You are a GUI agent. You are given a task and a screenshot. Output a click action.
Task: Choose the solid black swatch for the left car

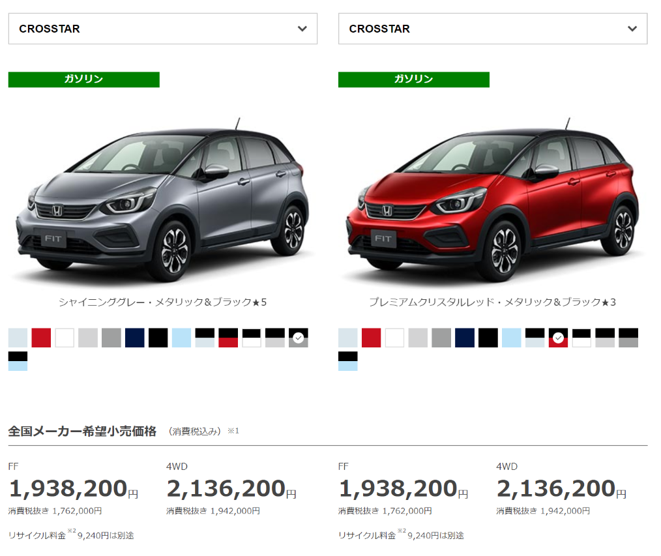click(158, 337)
